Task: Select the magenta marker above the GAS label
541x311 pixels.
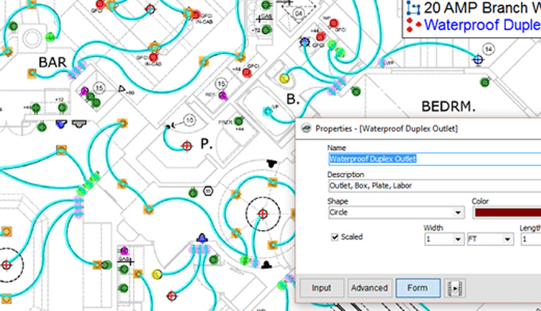Action: pyautogui.click(x=124, y=251)
